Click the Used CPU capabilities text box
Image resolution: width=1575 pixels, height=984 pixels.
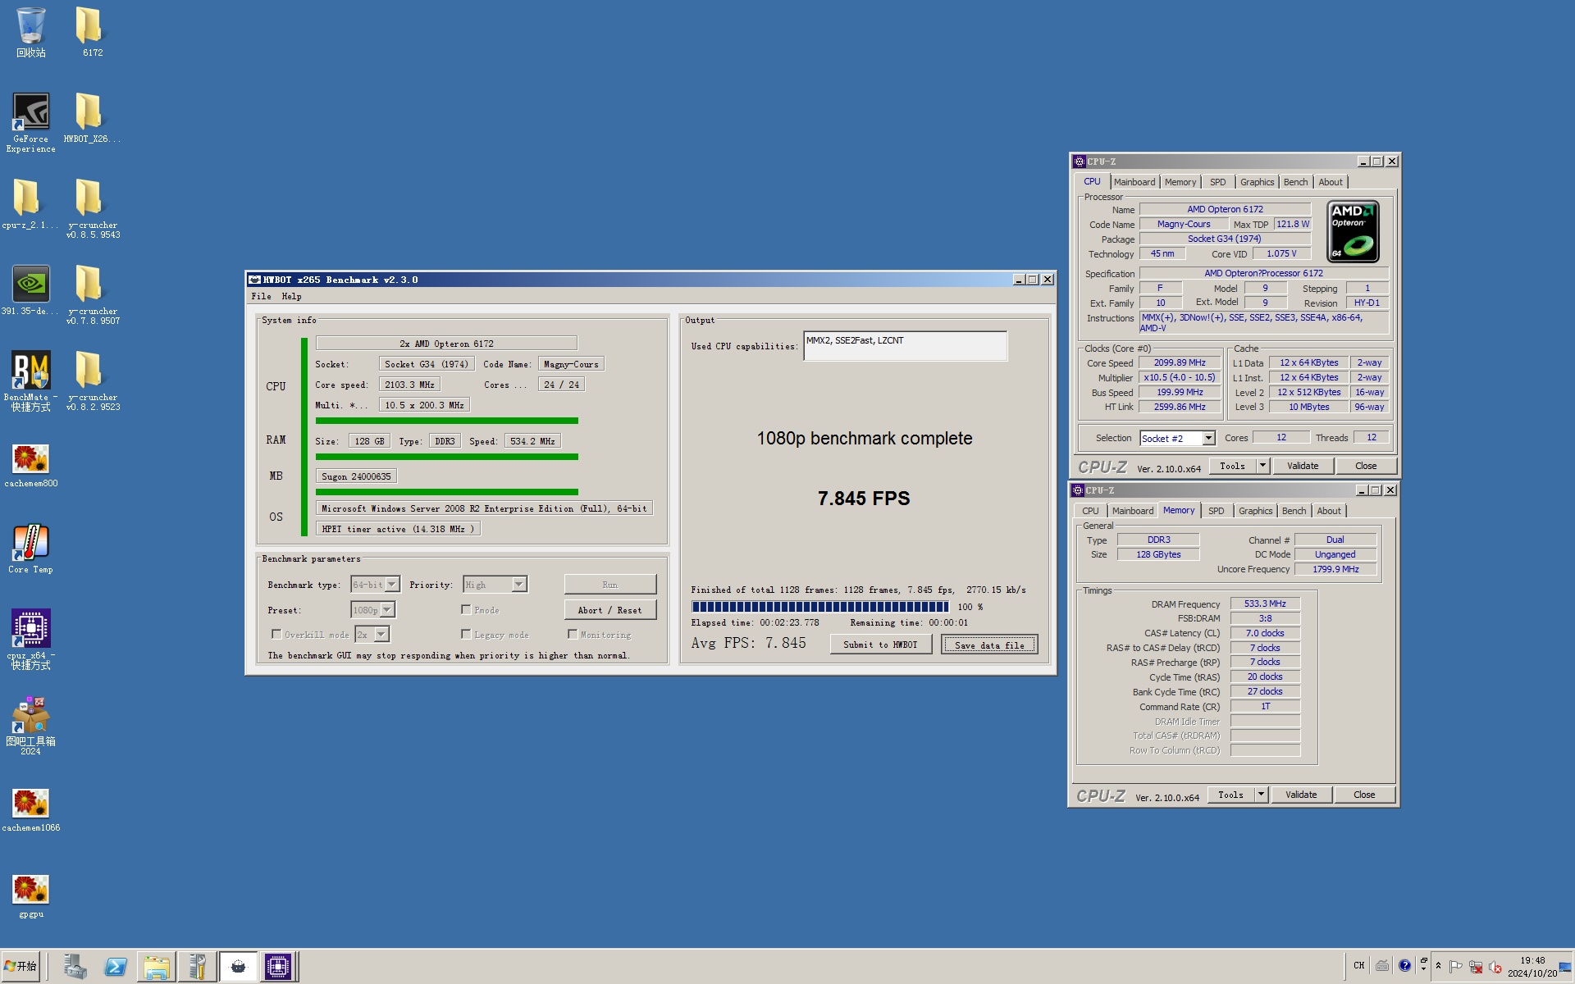905,346
